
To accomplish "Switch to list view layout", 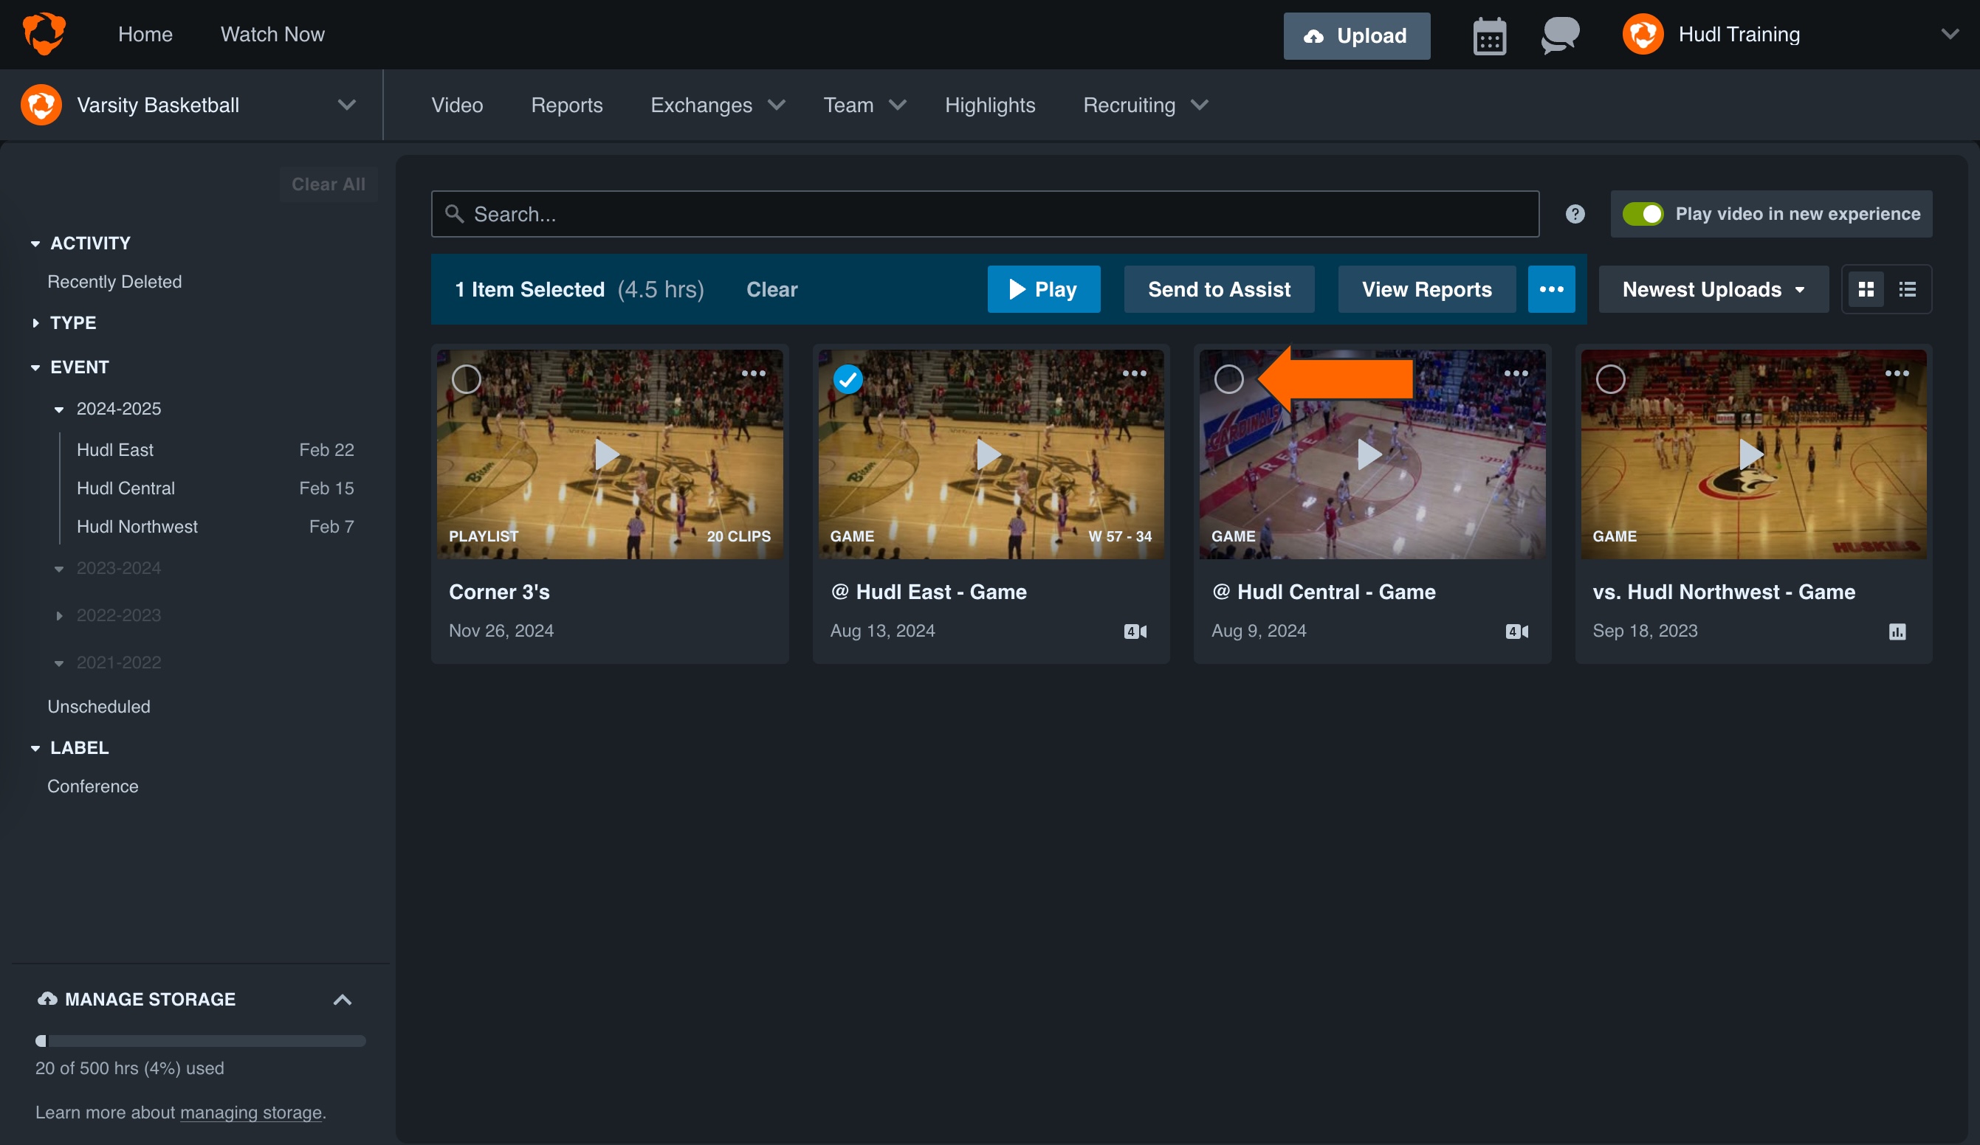I will [1908, 289].
